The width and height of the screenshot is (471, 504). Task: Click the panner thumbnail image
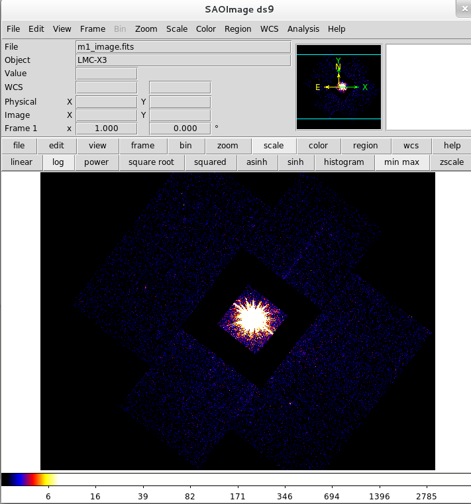coord(339,87)
